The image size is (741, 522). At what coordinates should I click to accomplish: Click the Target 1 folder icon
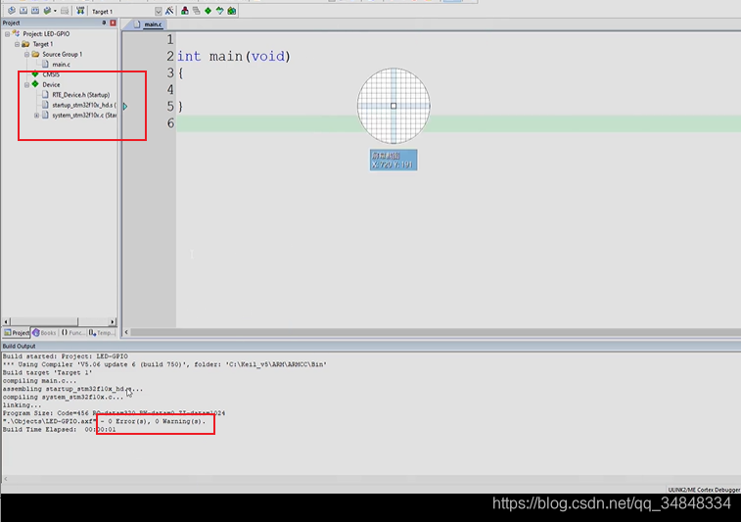pos(25,44)
